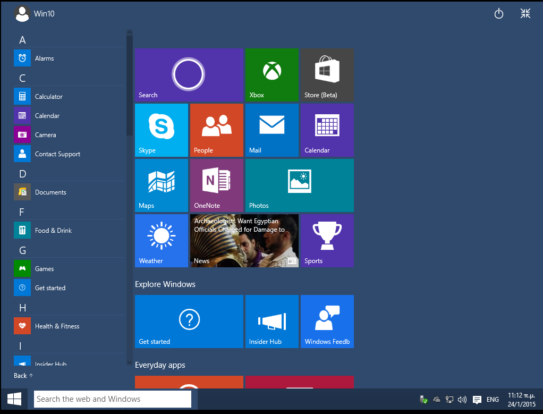Screen dimensions: 543x414
Task: Click the letter G group header
Action: [x=22, y=250]
